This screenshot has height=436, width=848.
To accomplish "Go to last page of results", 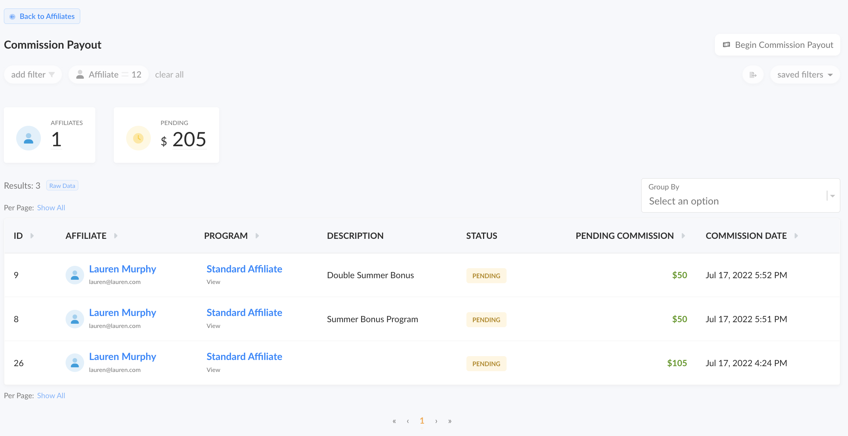I will coord(450,421).
